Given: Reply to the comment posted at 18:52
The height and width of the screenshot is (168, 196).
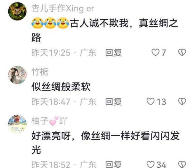Looking at the screenshot, I should click(113, 164).
